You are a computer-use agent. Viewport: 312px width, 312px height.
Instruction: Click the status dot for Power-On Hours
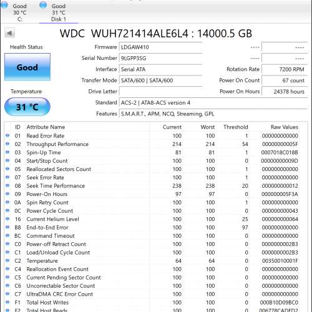(7, 194)
